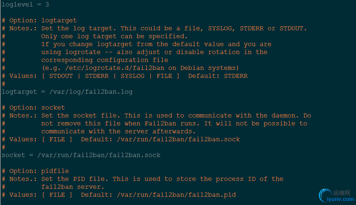Click the word SYSLOG in Values line

click(133, 76)
